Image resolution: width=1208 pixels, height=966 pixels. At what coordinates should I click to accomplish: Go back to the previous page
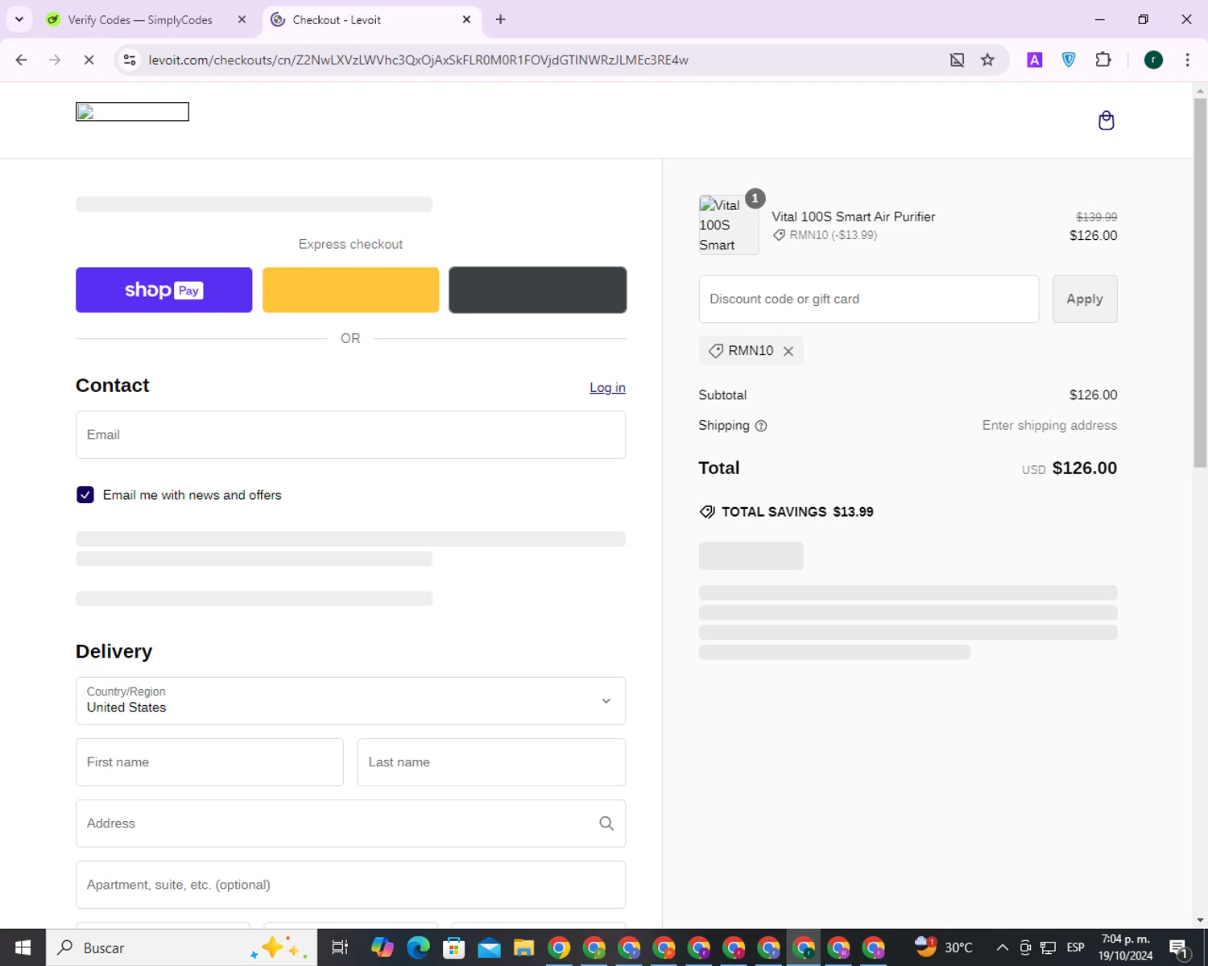22,60
